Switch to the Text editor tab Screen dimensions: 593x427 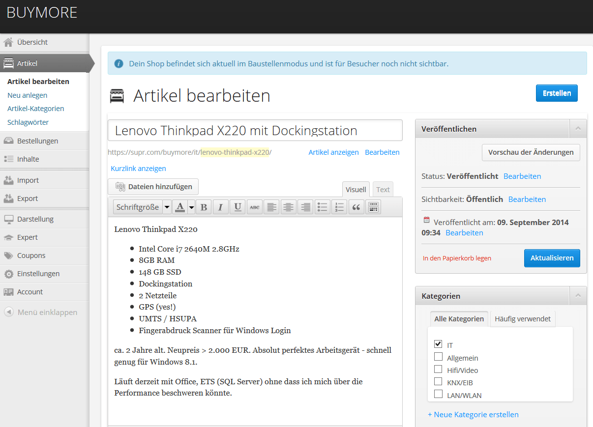(383, 190)
